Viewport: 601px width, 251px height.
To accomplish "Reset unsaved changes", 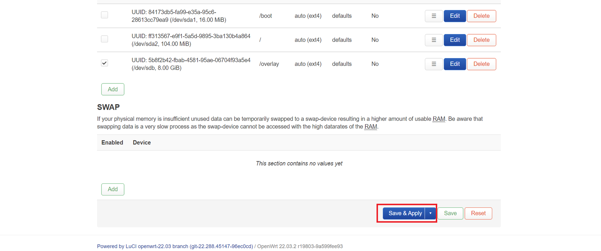I will [x=478, y=213].
